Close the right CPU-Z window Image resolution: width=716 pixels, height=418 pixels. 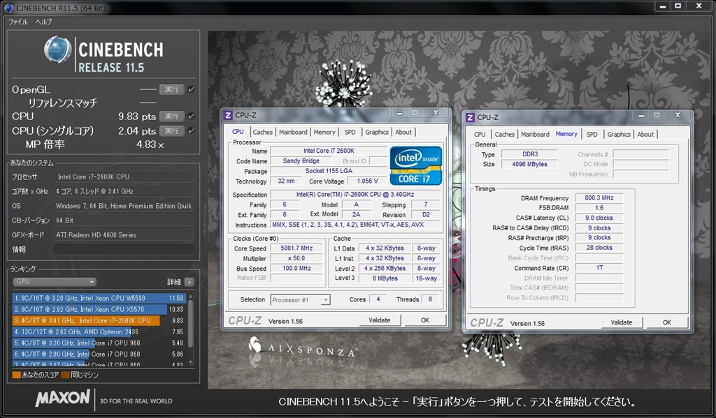click(x=677, y=115)
